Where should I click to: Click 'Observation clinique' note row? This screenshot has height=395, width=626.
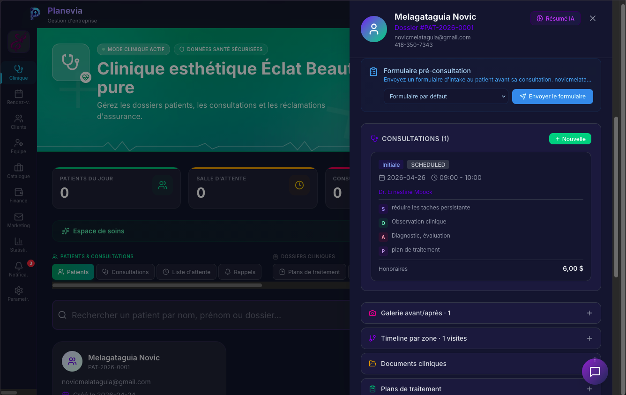[419, 222]
